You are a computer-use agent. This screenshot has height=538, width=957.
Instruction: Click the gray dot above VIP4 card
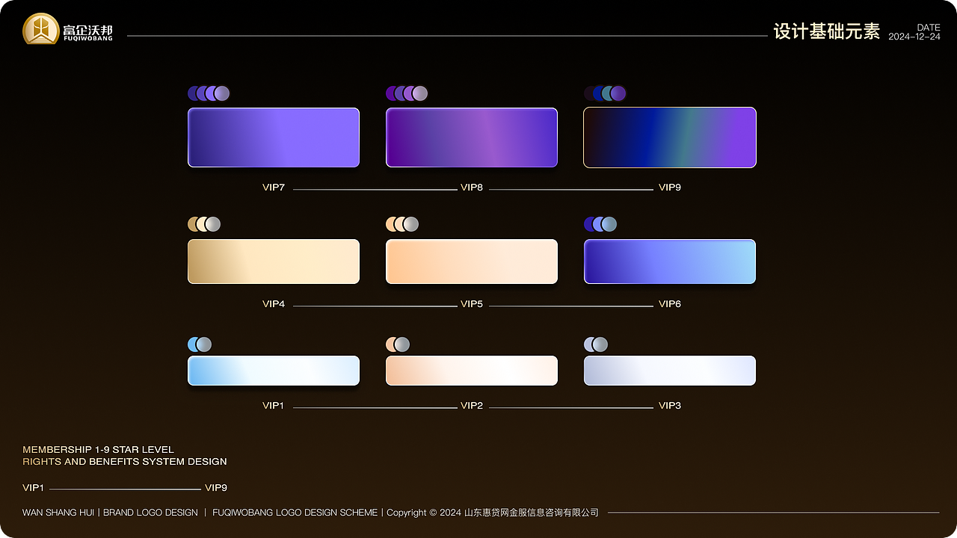point(213,224)
